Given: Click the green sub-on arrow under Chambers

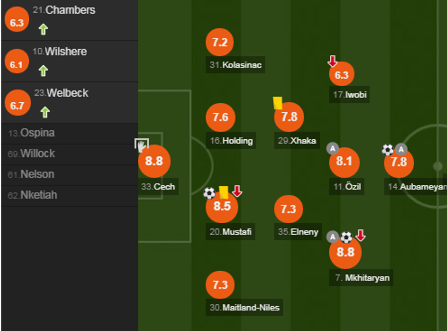Looking at the screenshot, I should point(43,30).
